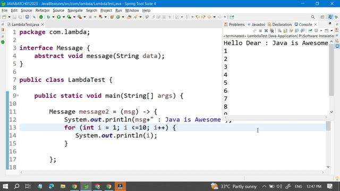340x191 pixels.
Task: Open the Back history dropdown arrow
Action: pos(214,17)
